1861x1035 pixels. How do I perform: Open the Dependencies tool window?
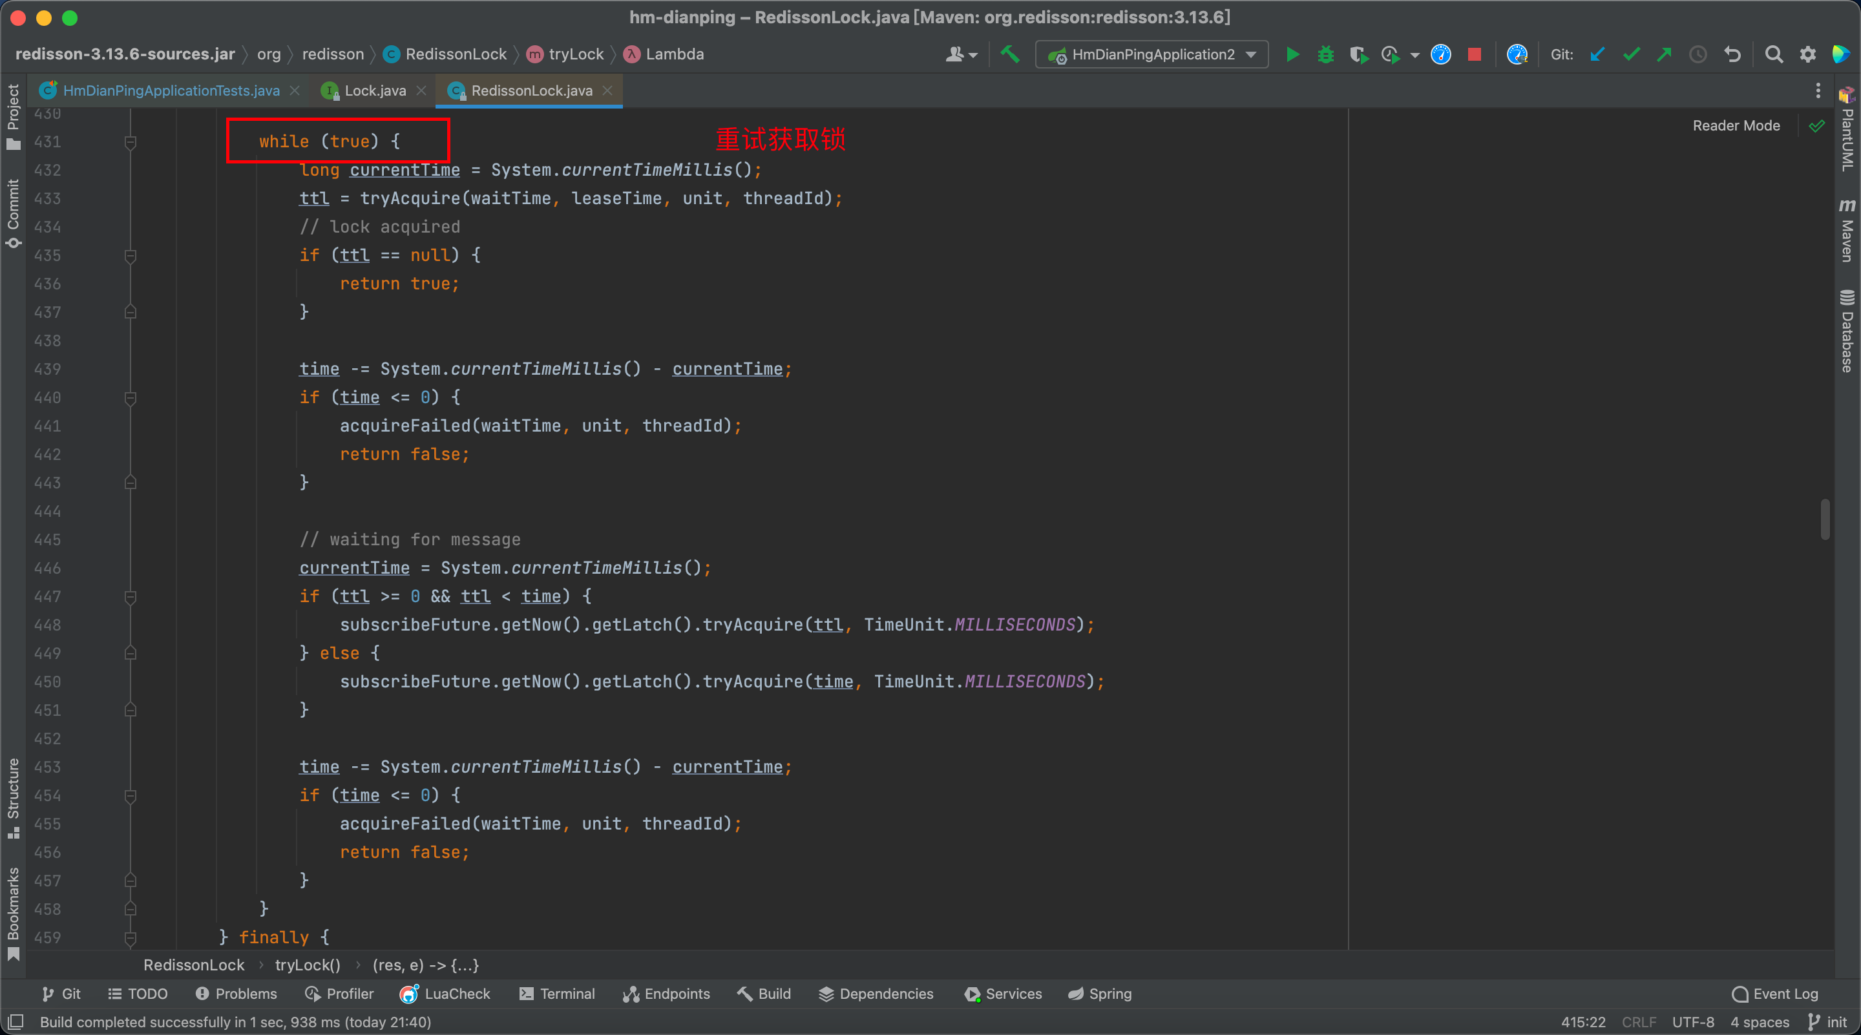876,994
